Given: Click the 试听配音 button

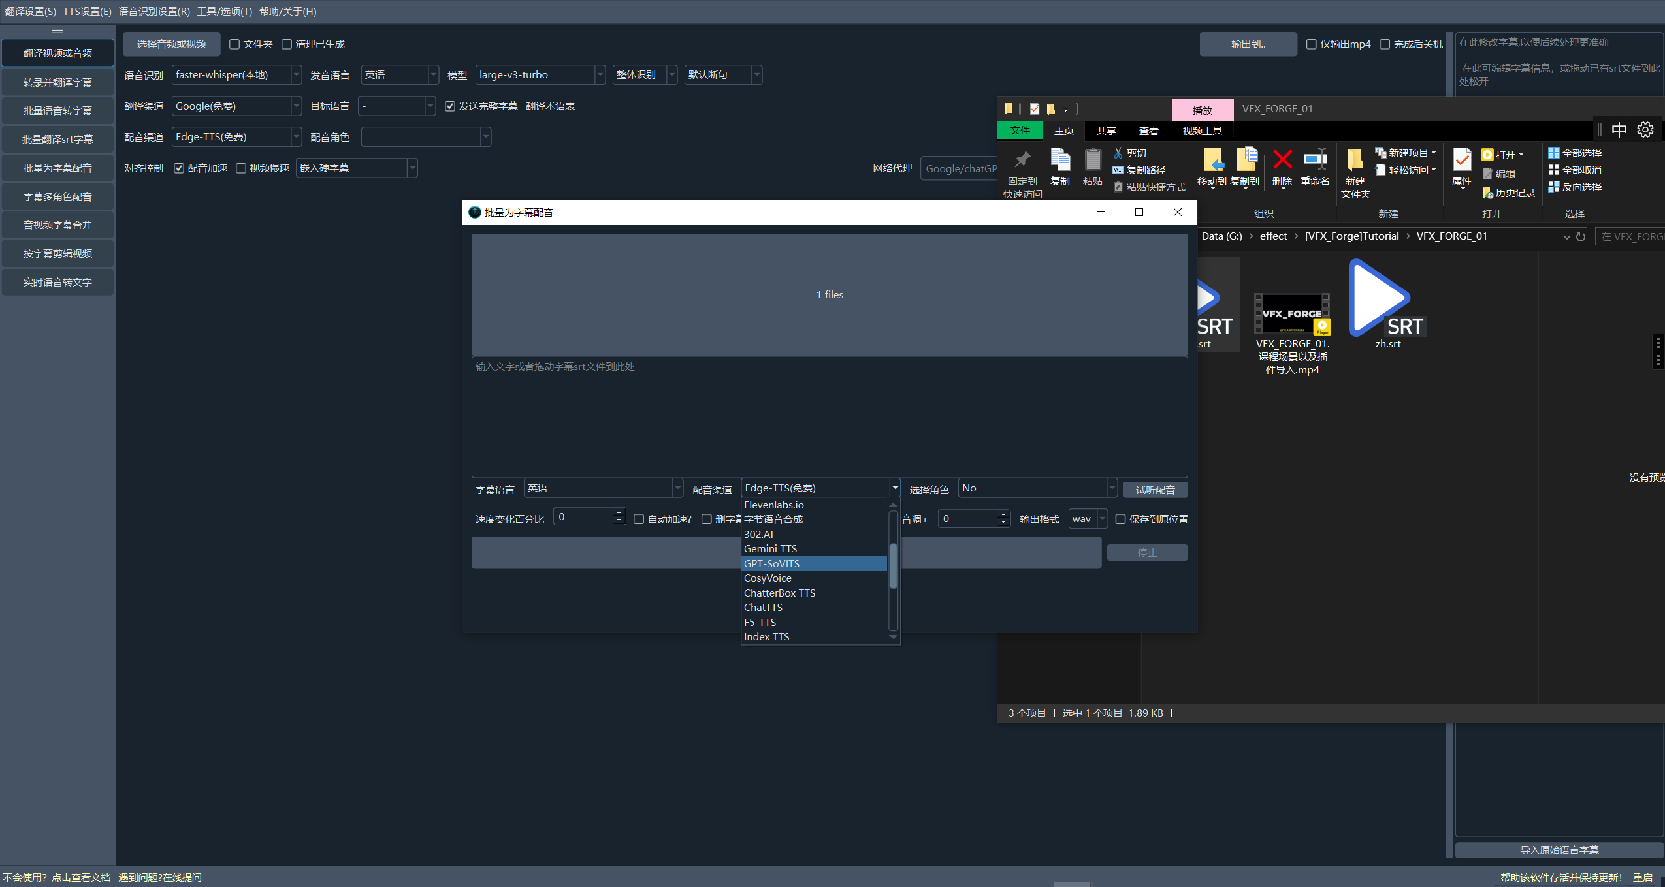Looking at the screenshot, I should coord(1155,490).
